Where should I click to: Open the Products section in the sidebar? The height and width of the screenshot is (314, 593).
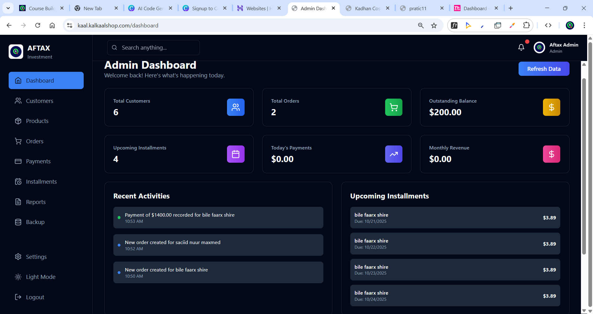(x=37, y=121)
